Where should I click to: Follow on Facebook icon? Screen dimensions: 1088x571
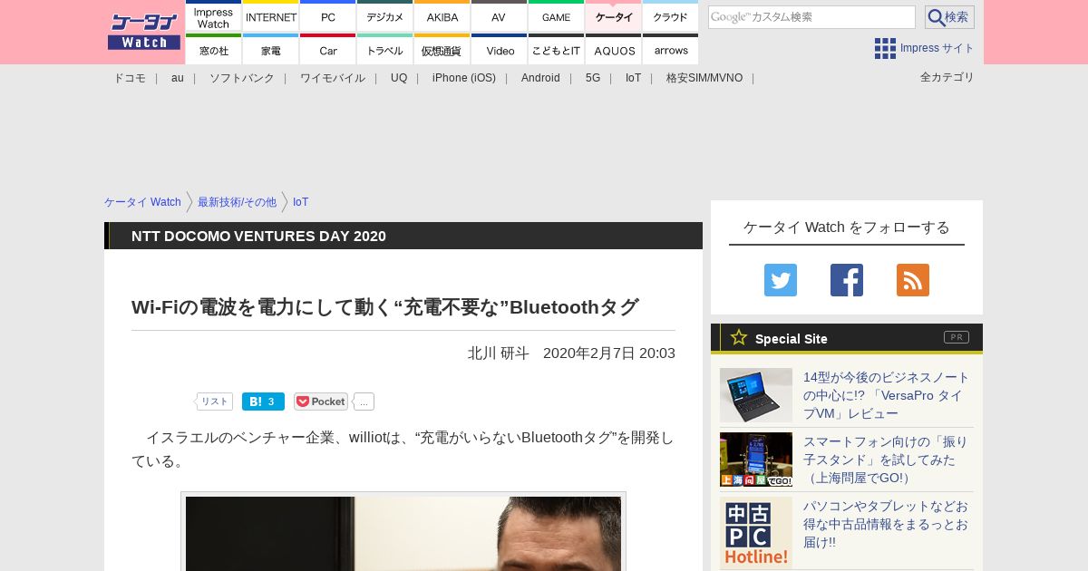847,280
